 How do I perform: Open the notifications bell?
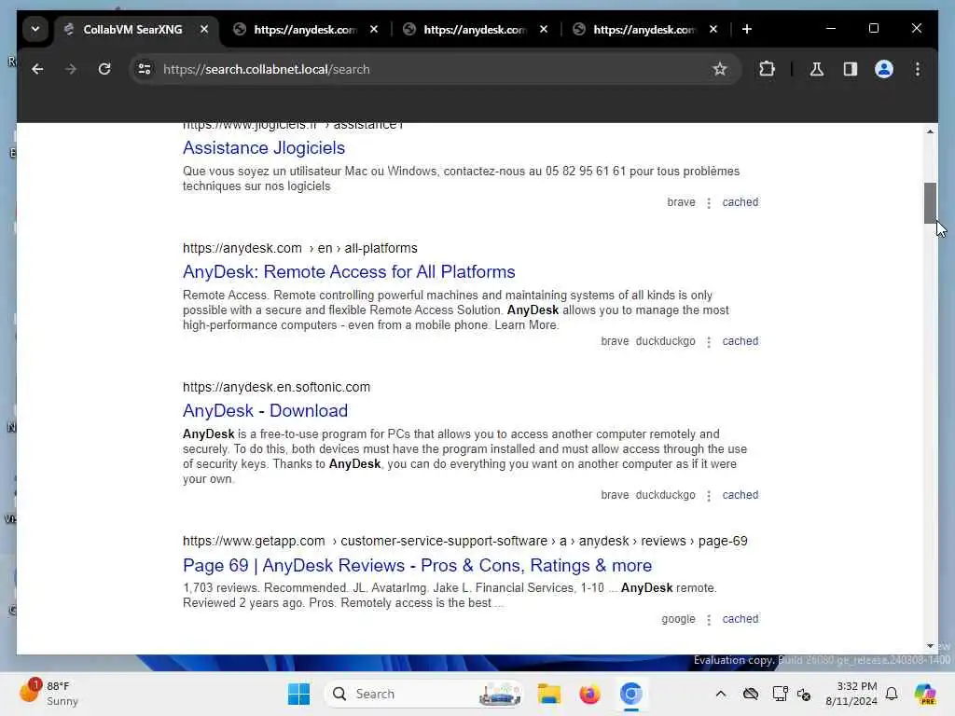[892, 694]
